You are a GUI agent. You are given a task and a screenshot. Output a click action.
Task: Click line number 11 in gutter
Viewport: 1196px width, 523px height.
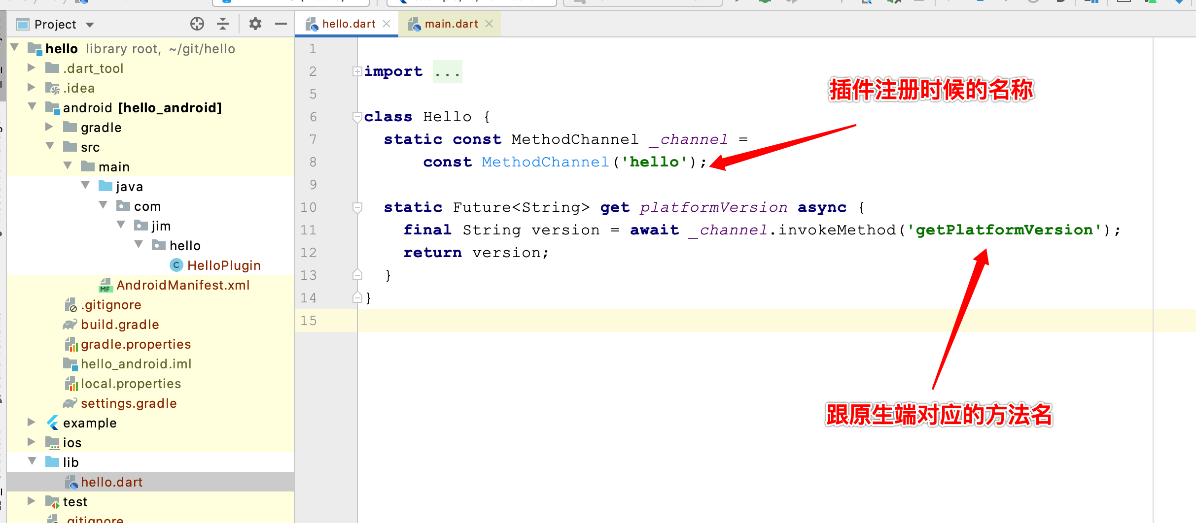pos(309,230)
